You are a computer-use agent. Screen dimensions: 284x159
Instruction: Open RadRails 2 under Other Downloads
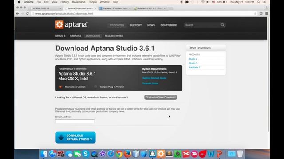(194, 68)
